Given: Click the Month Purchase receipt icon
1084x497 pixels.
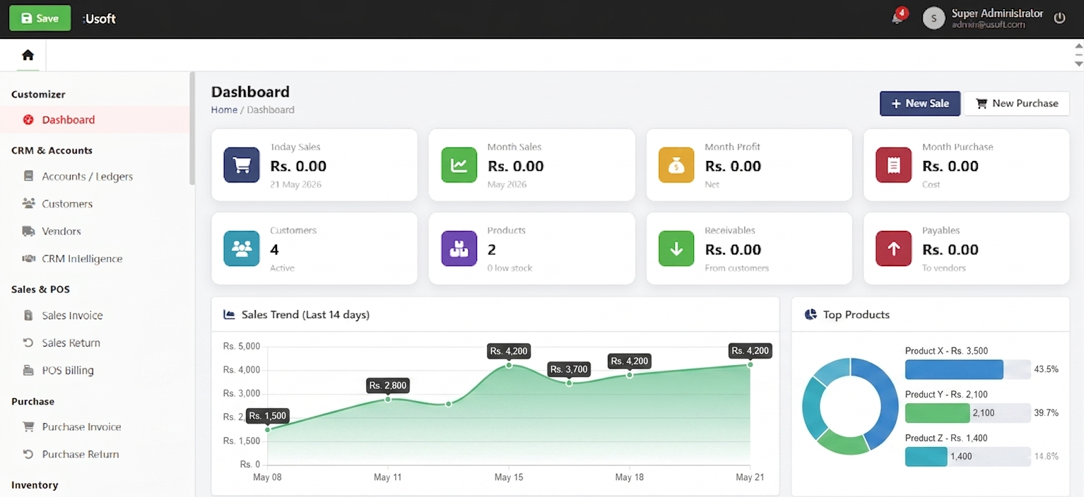Looking at the screenshot, I should point(894,165).
